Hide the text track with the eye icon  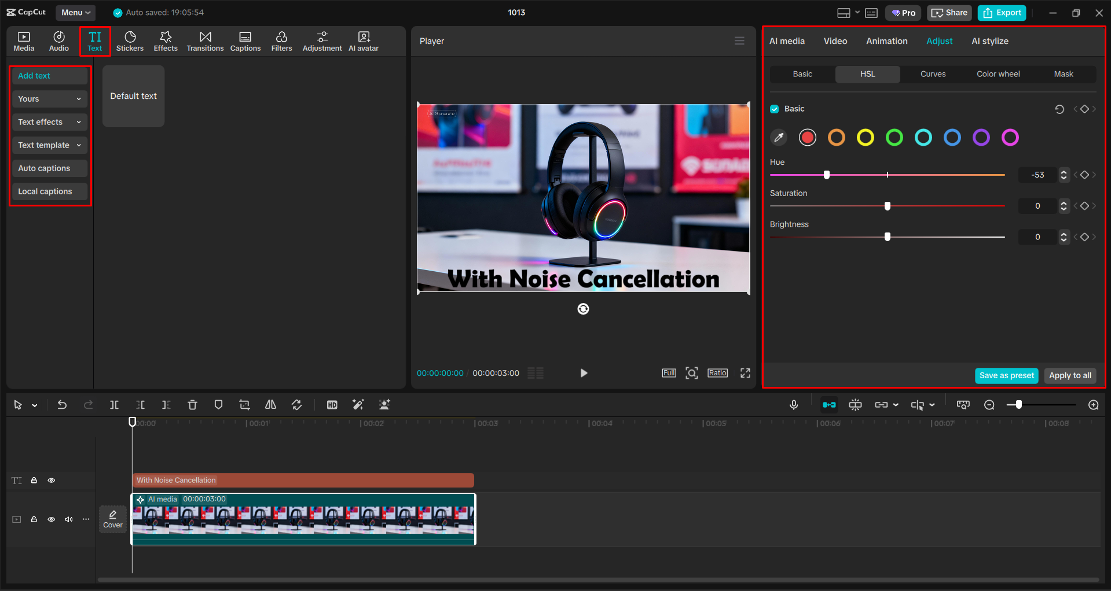click(x=51, y=480)
